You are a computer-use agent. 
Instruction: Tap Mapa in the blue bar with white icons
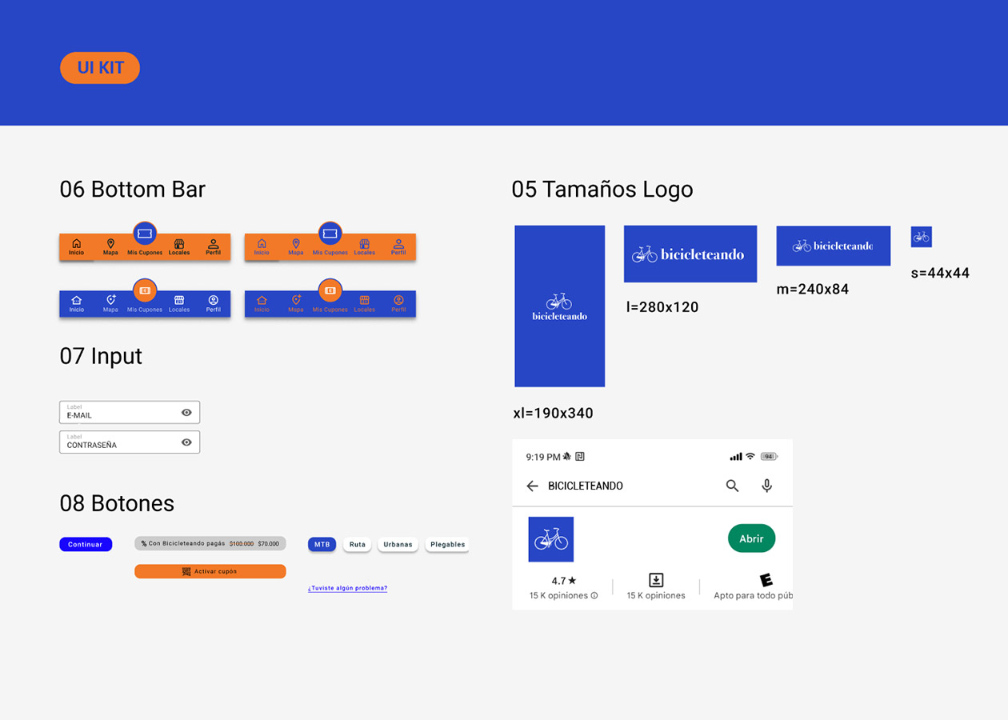110,304
